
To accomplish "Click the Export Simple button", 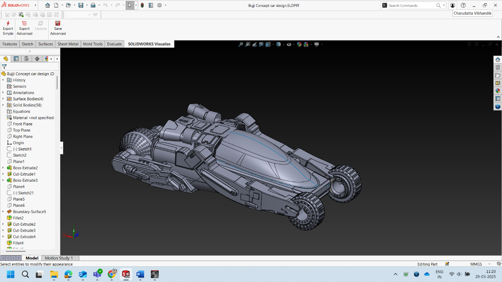I will [x=8, y=28].
